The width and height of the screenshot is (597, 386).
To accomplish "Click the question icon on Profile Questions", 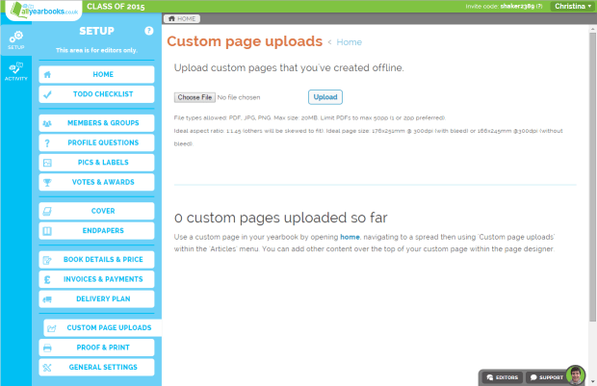I will tap(47, 143).
